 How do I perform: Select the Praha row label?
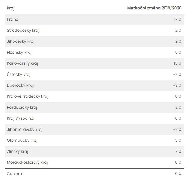tap(13, 19)
